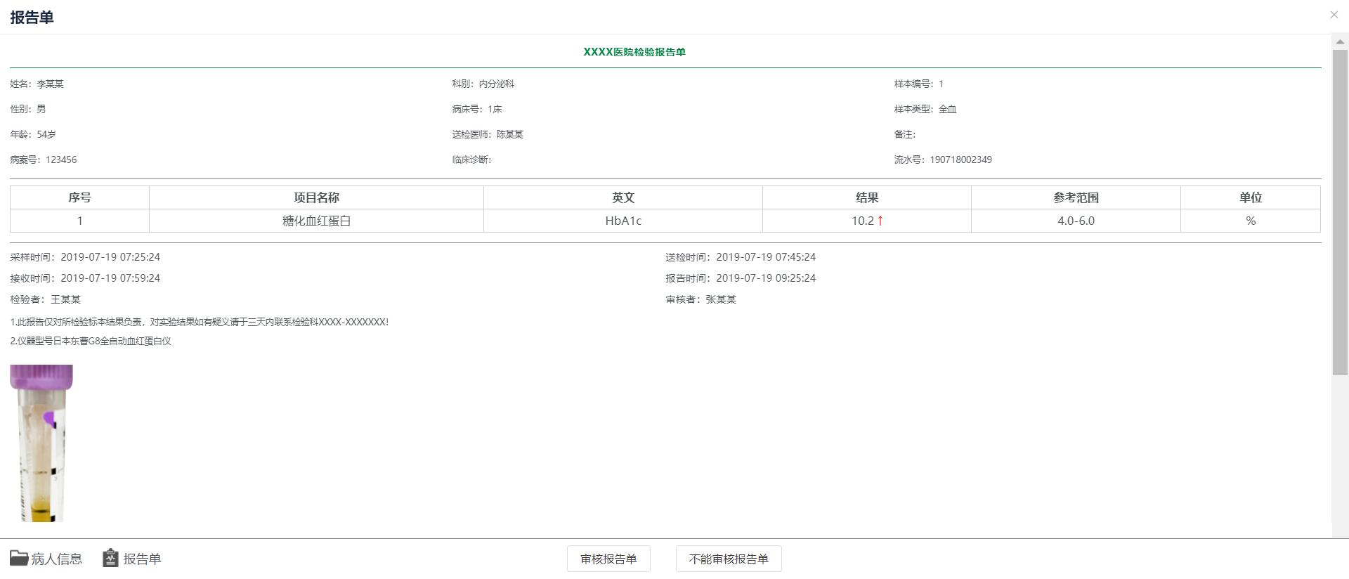Click the 结果 column header
1349x579 pixels.
pos(866,197)
